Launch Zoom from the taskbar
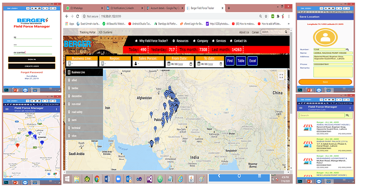This screenshot has width=382, height=186. coord(118,179)
